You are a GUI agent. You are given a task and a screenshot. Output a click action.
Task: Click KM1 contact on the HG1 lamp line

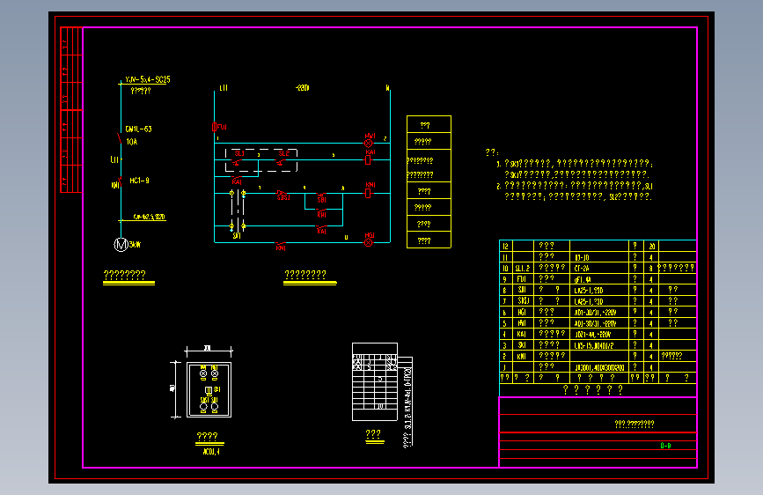[x=281, y=243]
